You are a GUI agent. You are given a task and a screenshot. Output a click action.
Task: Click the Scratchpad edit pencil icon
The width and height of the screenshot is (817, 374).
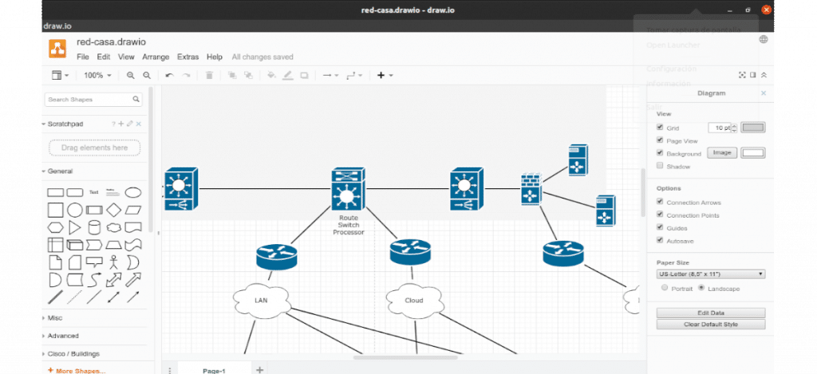pos(130,124)
